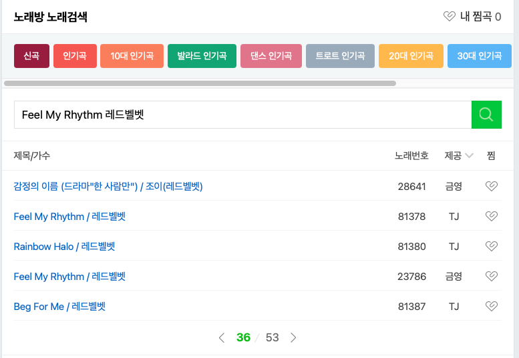Viewport: 519px width, 358px height.
Task: Favorite the 감정의 이름 song row heart
Action: click(491, 186)
